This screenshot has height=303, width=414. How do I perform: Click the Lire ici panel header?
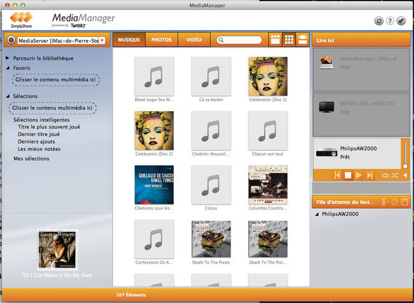coord(361,40)
